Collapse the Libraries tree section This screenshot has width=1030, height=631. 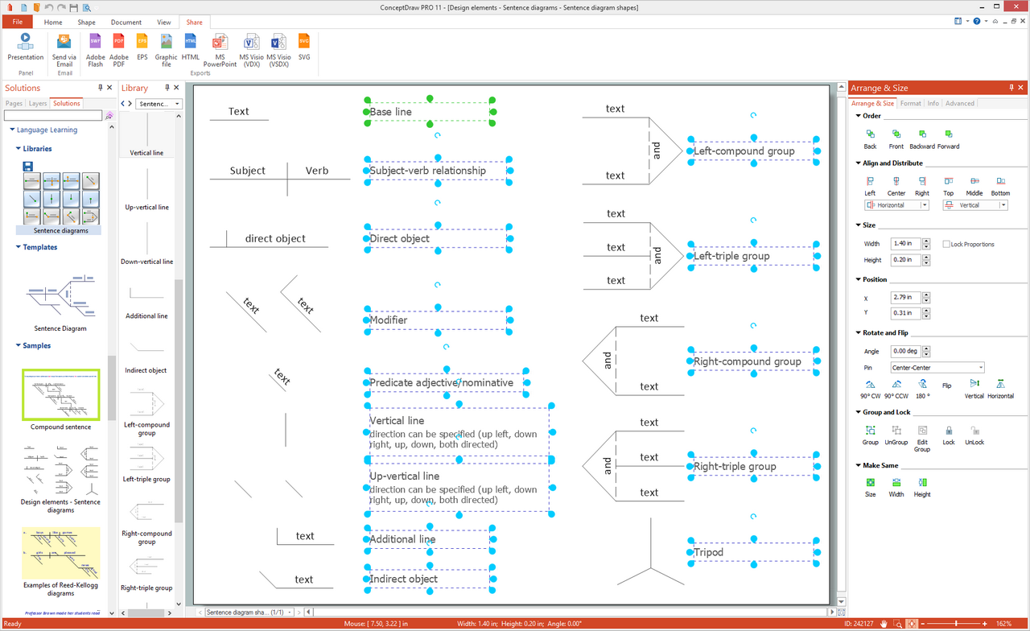[x=19, y=149]
